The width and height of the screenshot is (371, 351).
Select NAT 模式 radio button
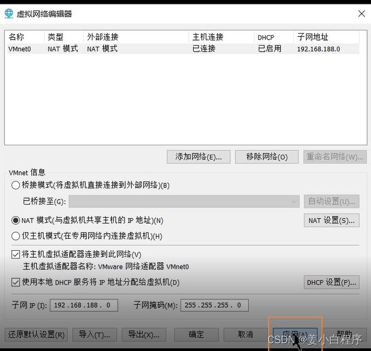15,221
